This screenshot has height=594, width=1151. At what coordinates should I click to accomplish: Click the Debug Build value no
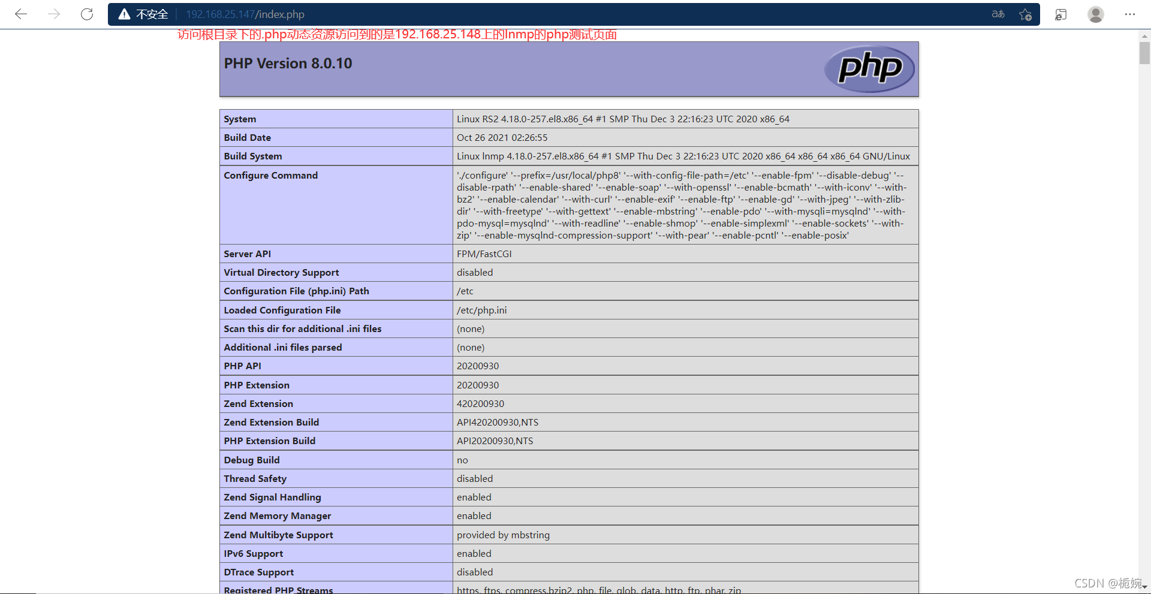coord(462,460)
